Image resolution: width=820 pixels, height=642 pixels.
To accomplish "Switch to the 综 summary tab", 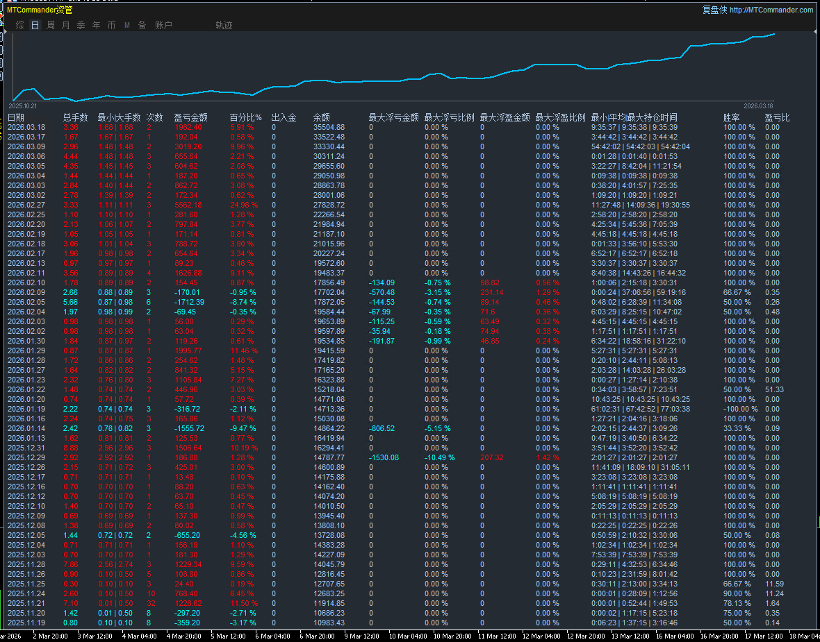I will pos(20,25).
